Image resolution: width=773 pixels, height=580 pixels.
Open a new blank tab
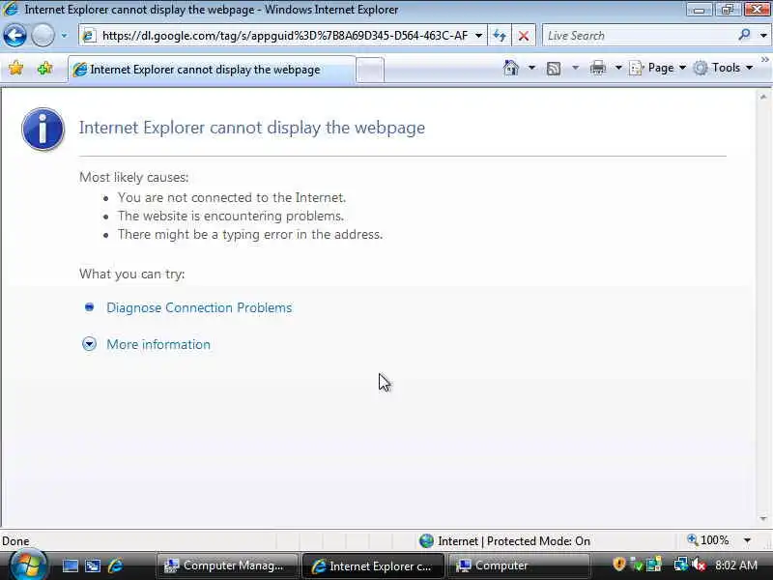[x=370, y=70]
